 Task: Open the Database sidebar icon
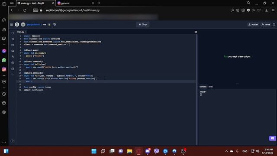[13, 69]
